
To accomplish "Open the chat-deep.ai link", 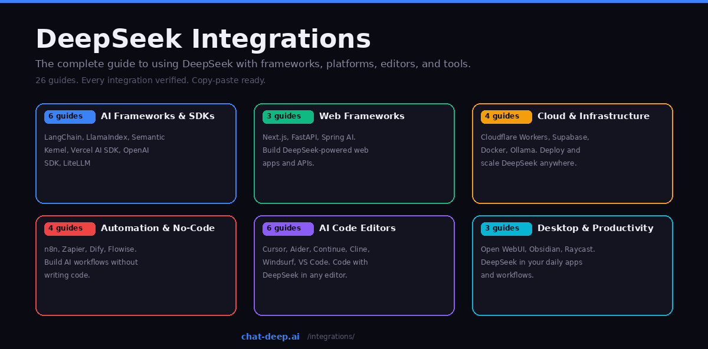I will [270, 337].
